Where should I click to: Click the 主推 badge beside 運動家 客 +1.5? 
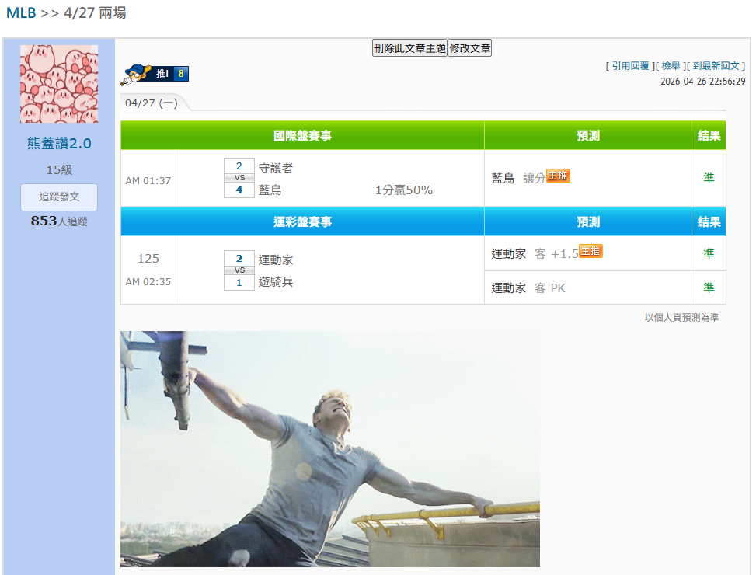[591, 251]
